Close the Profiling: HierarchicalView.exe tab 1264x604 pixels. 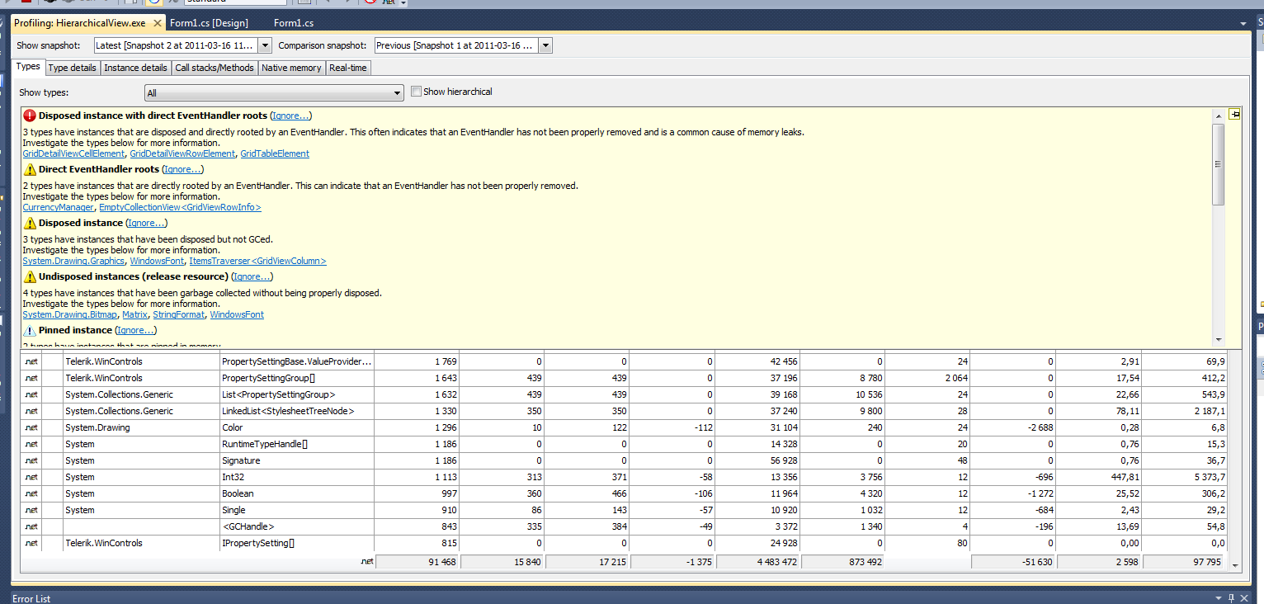158,23
